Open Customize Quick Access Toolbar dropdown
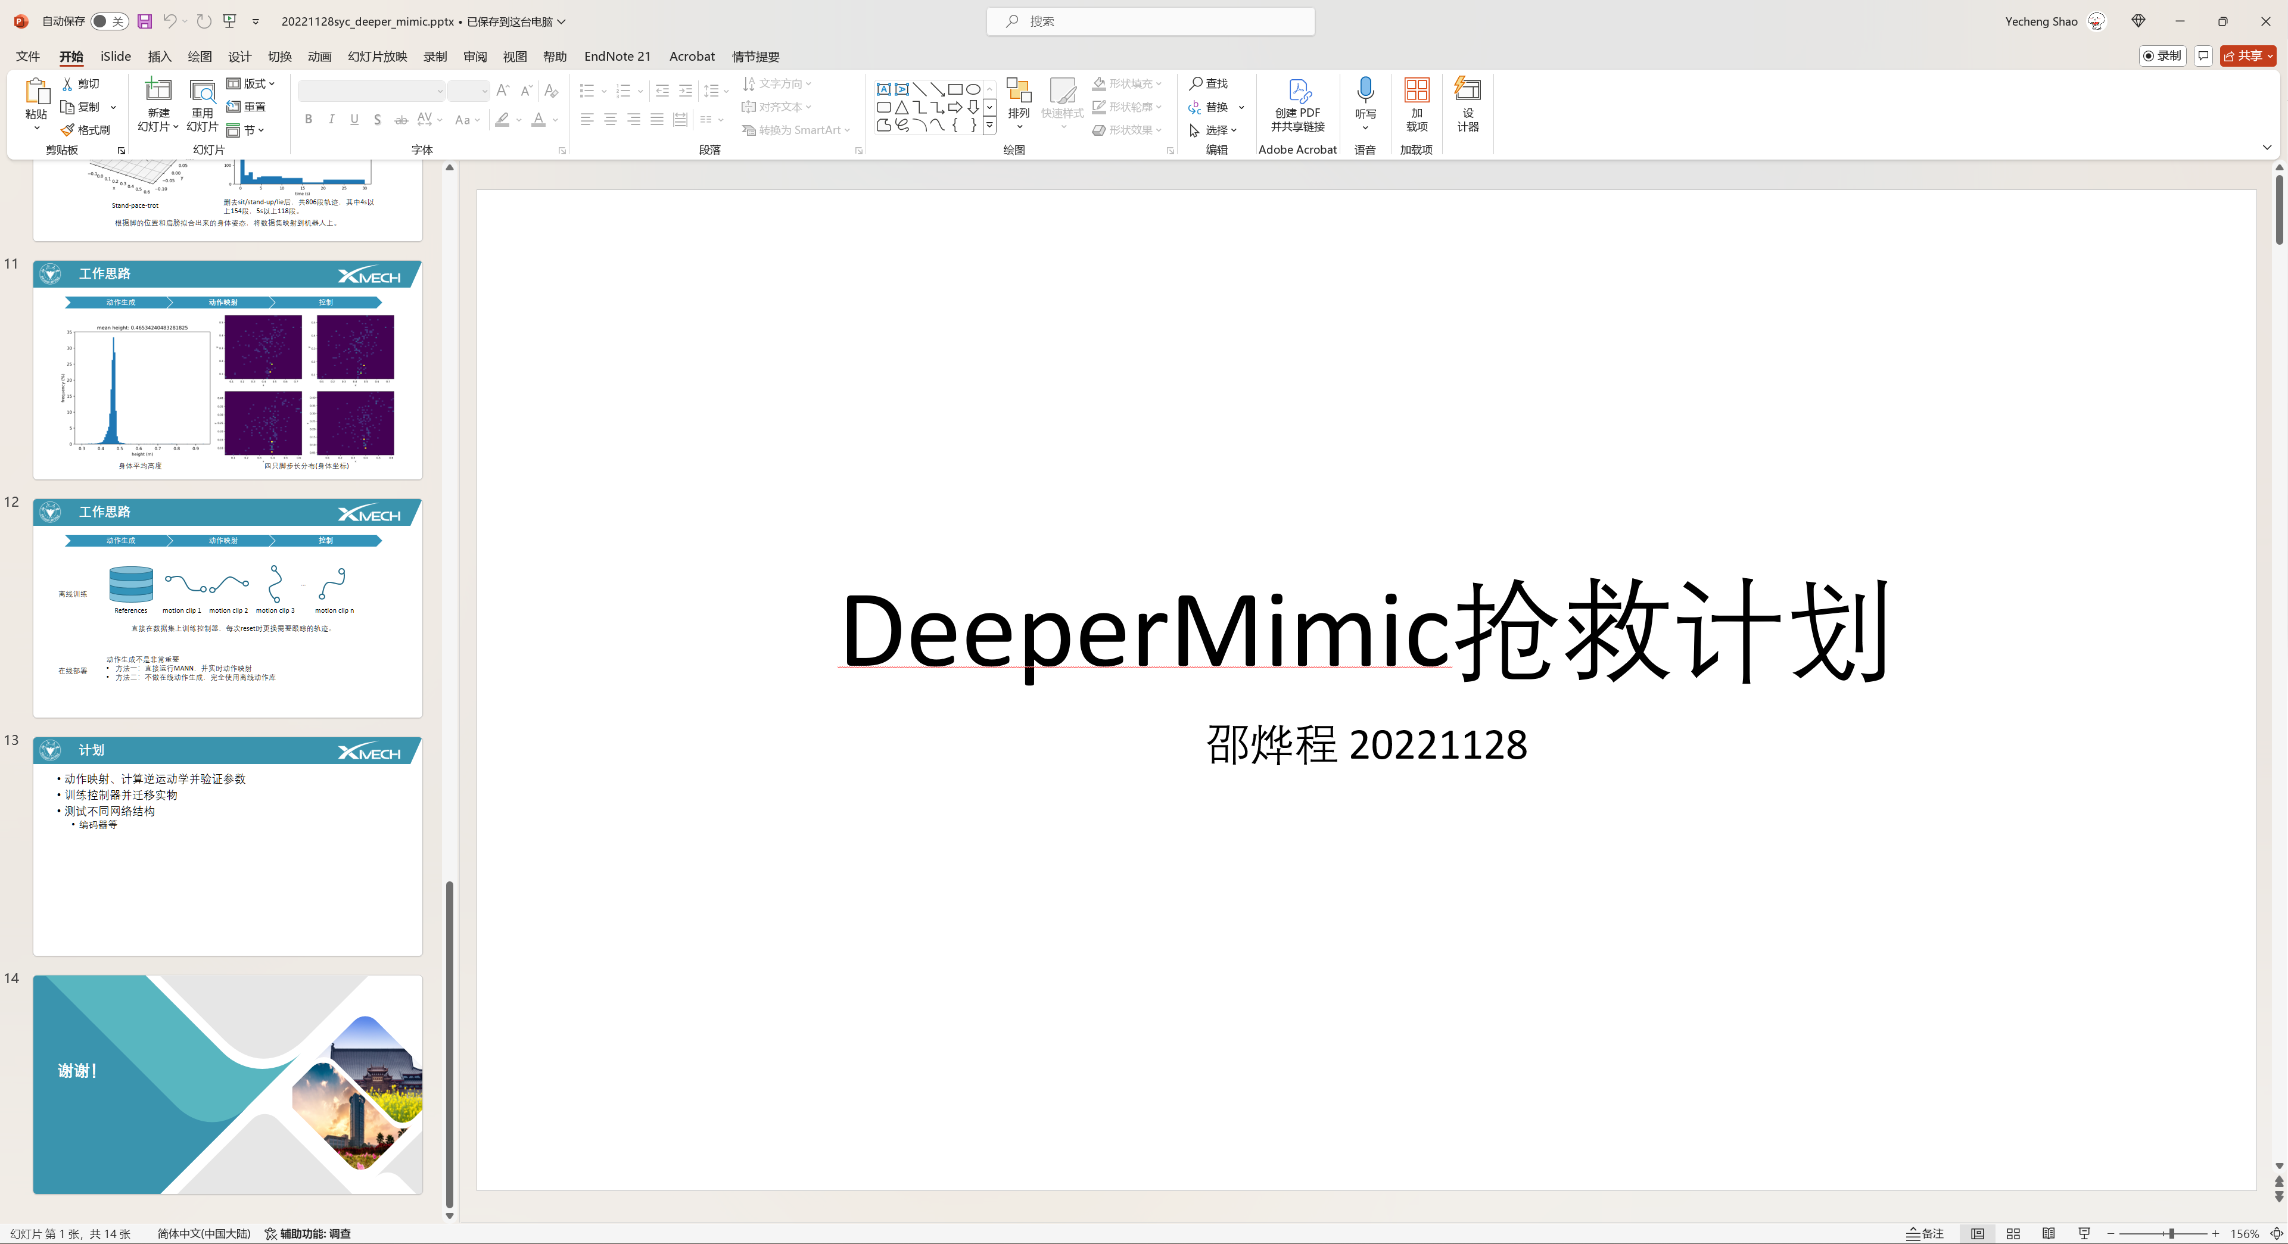Screen dimensions: 2288x1244 (256, 21)
